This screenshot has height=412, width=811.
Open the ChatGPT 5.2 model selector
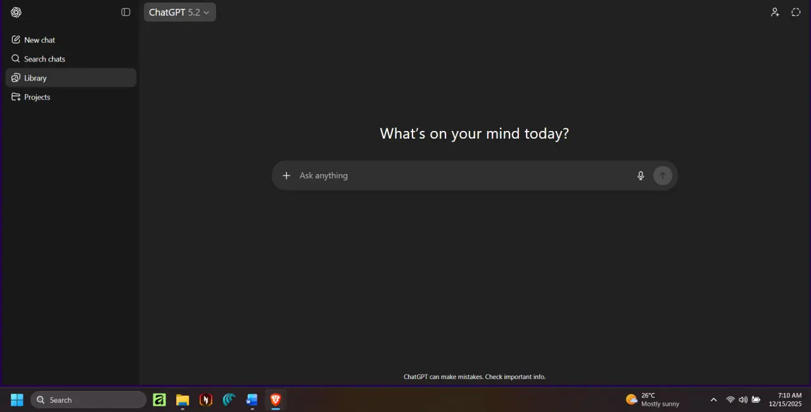179,12
